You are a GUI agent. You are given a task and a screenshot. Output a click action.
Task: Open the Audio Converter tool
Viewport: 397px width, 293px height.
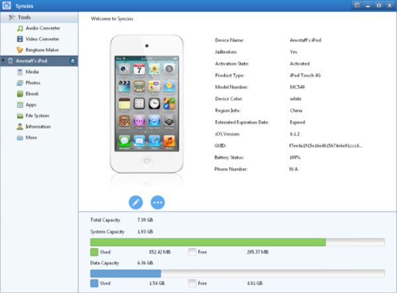tap(38, 28)
